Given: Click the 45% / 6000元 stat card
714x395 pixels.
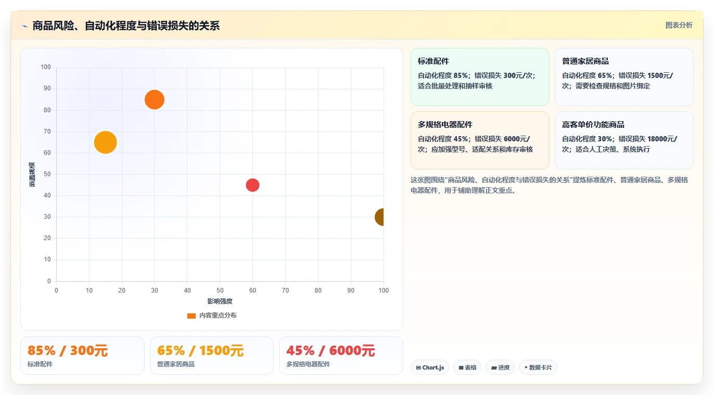Looking at the screenshot, I should pos(341,355).
